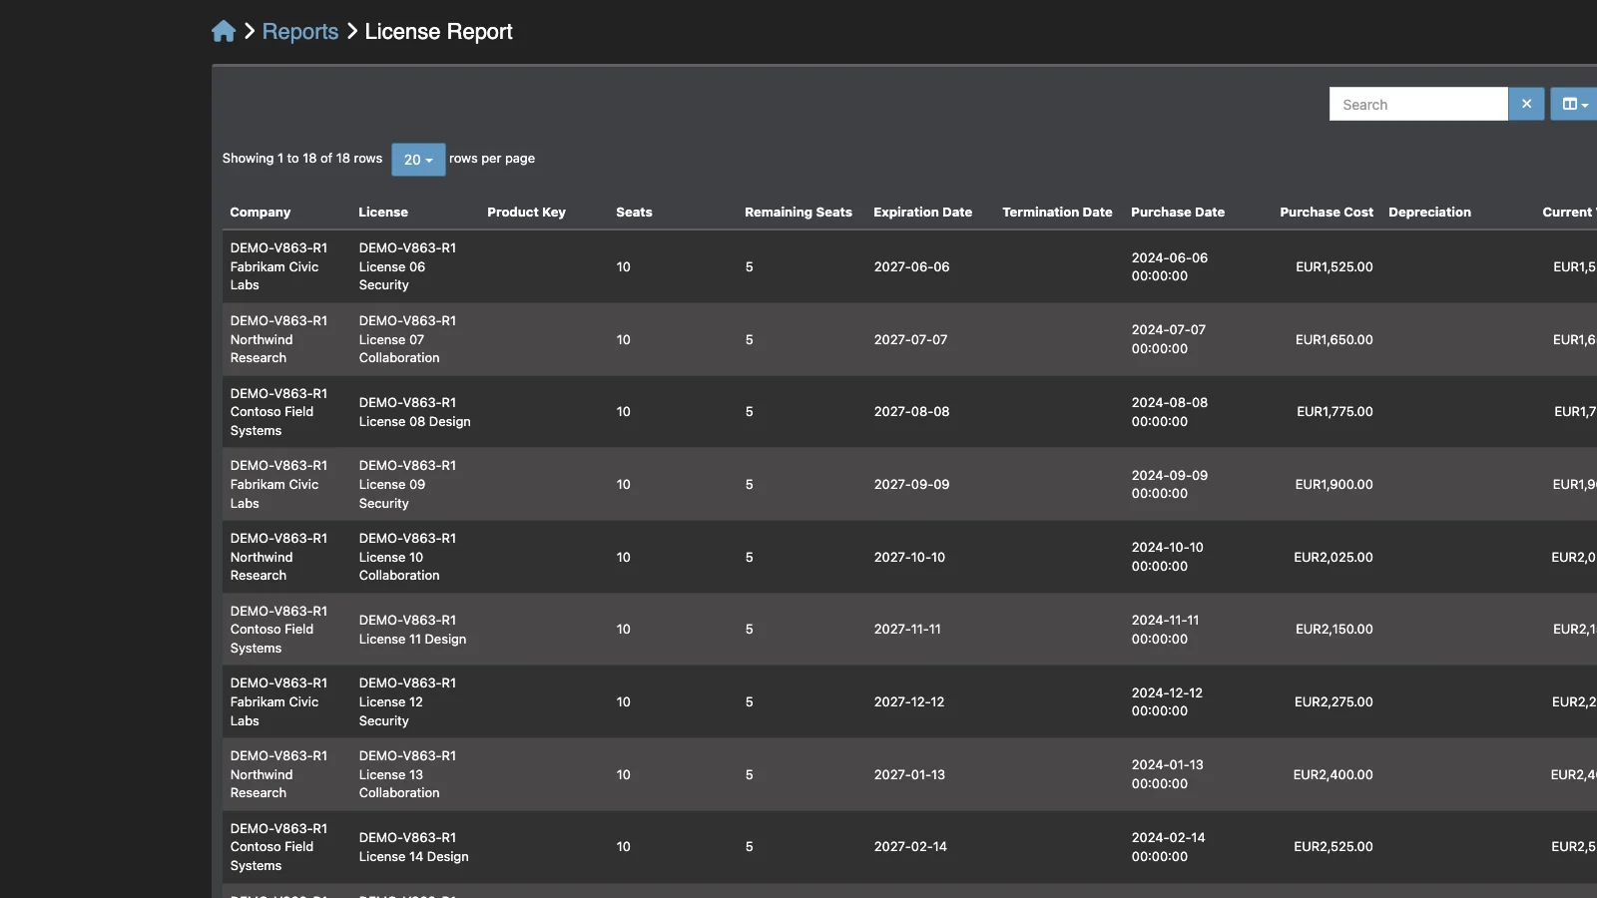Open the 20 rows per page dropdown
This screenshot has height=898, width=1597.
[x=418, y=160]
